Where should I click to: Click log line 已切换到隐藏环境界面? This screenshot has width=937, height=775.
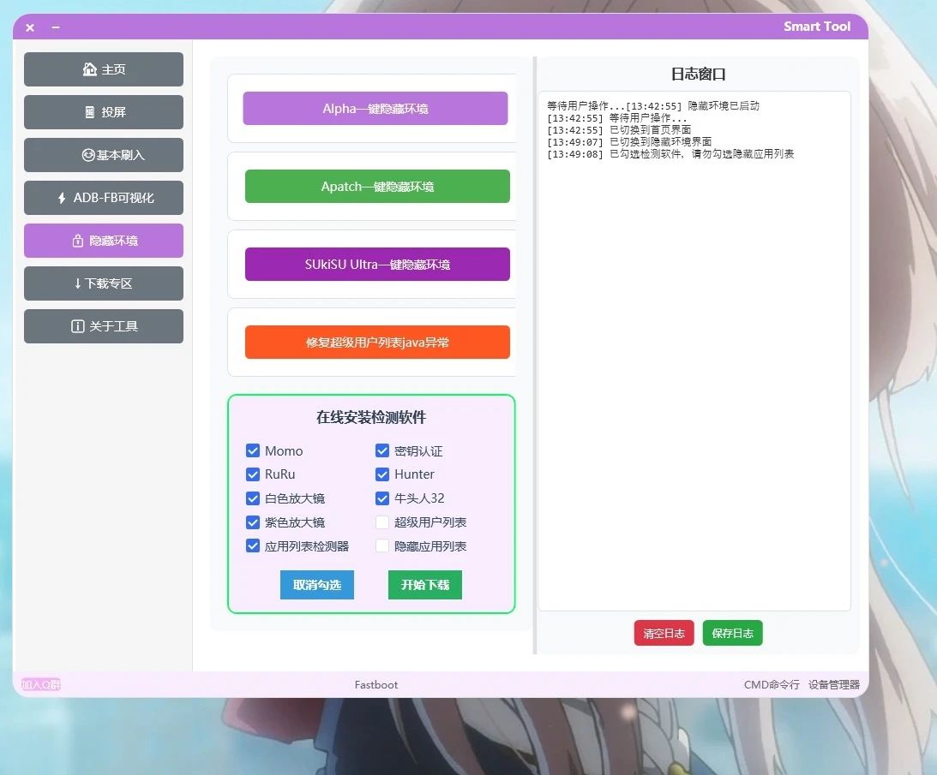coord(660,141)
